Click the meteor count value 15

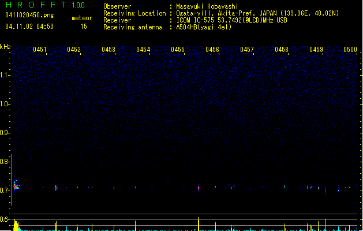84,27
